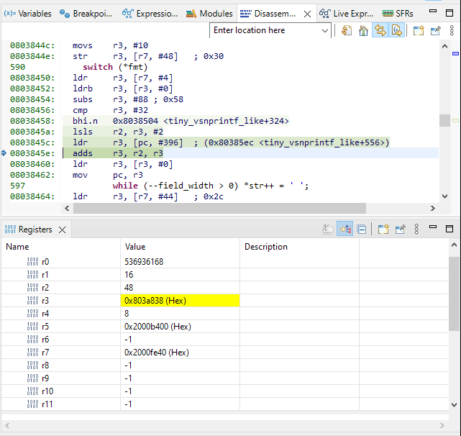Click disassembly scroll up arrow
This screenshot has height=436, width=461.
click(444, 46)
